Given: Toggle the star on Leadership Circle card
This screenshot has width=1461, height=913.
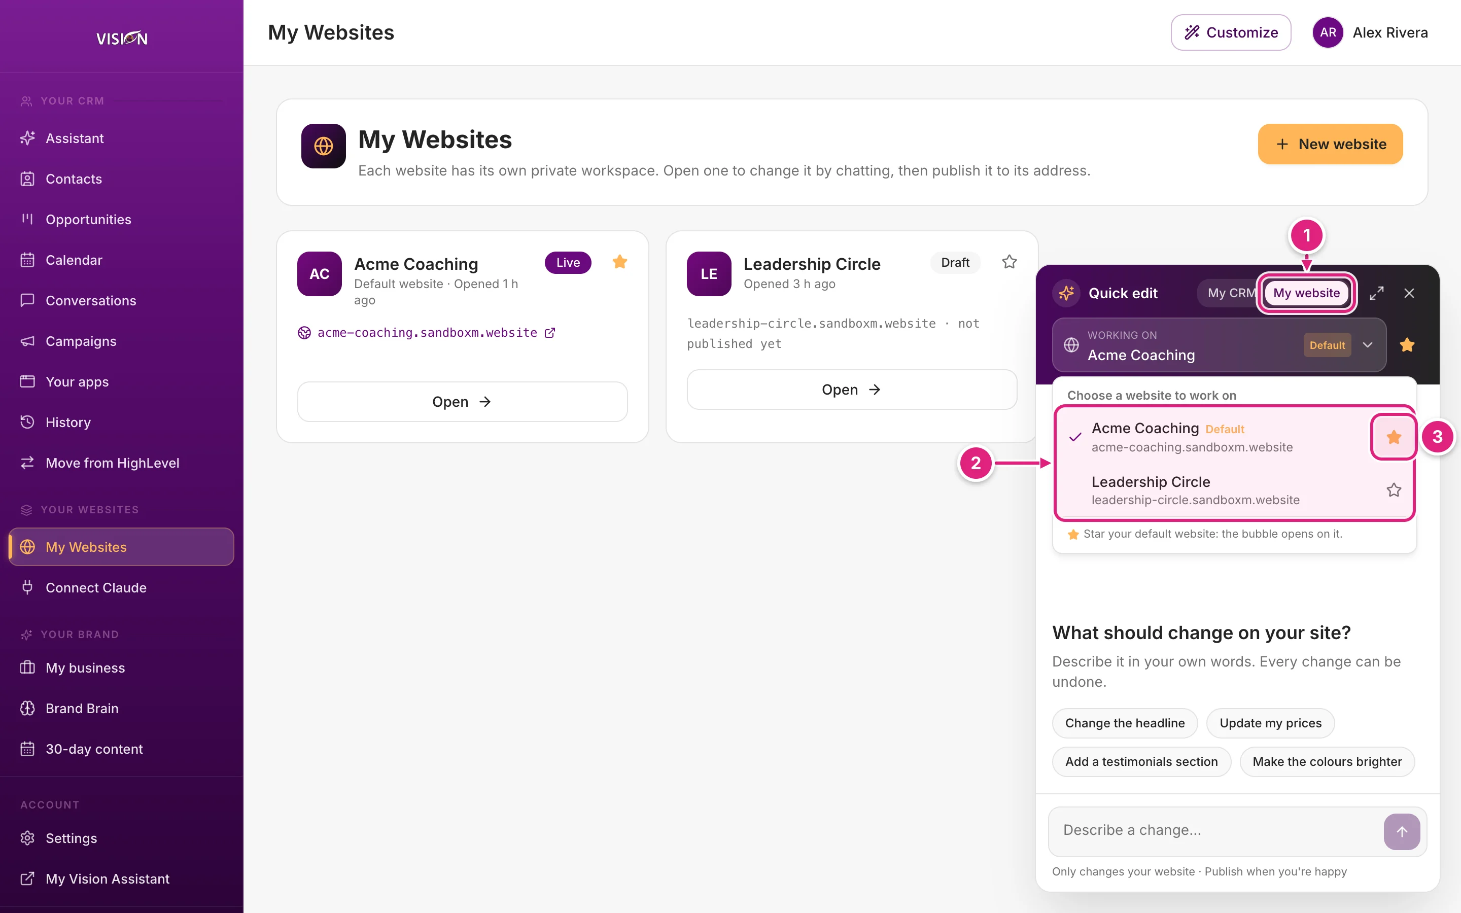Looking at the screenshot, I should (x=1010, y=262).
